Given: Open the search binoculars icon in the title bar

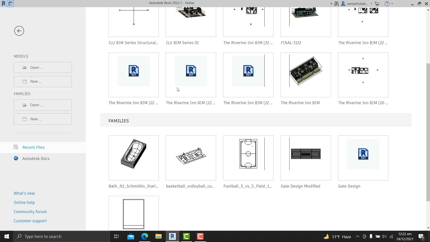Looking at the screenshot, I should click(x=337, y=4).
